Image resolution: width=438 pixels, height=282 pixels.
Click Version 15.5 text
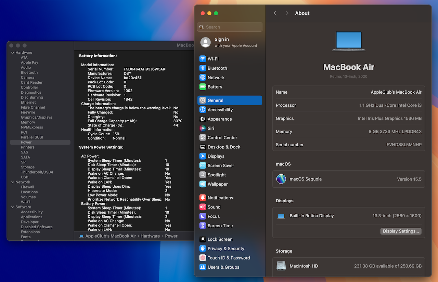coord(409,179)
